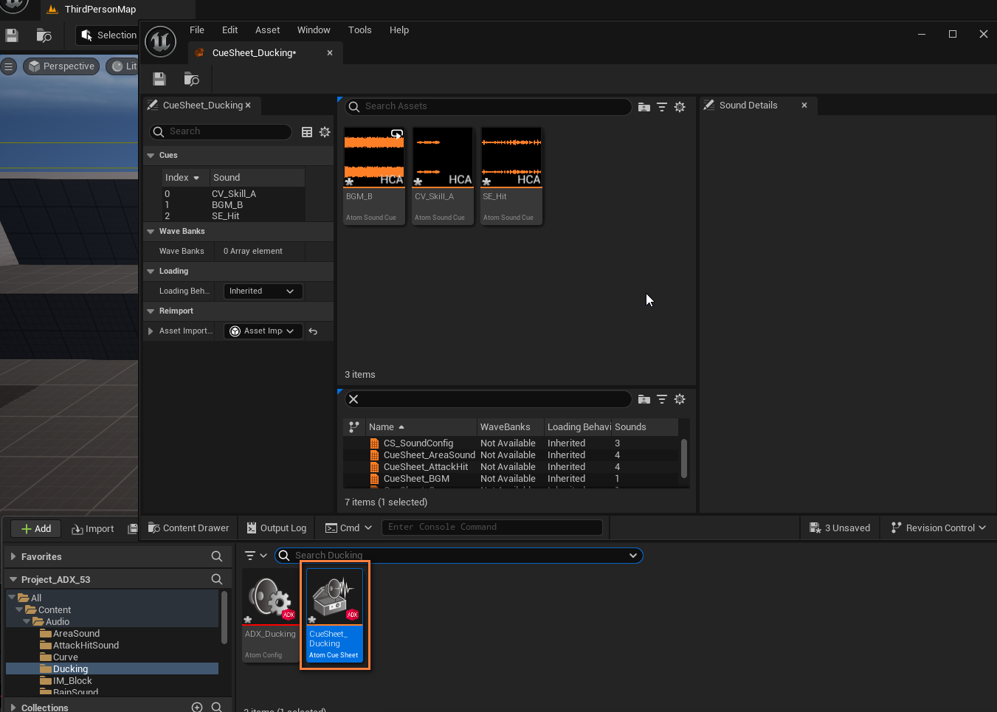Click the Enter Console Command field
Screen dimensions: 997x712
492,528
